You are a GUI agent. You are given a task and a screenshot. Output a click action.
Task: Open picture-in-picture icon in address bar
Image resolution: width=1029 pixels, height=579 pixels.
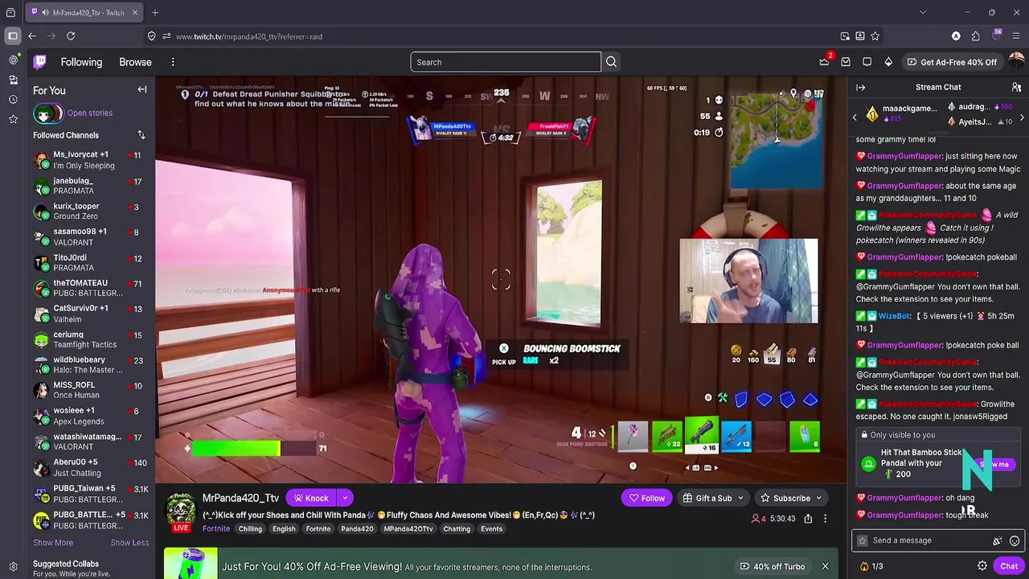[845, 36]
